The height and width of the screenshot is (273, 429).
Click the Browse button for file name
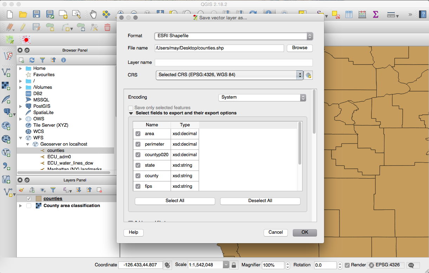coord(299,48)
